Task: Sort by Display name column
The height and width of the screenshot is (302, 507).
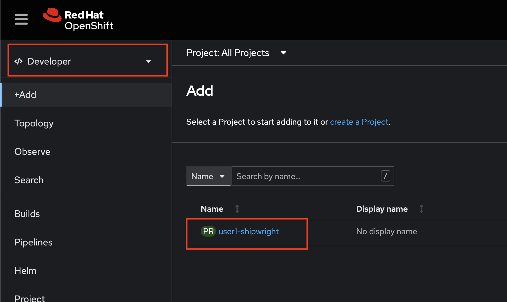Action: (x=421, y=209)
